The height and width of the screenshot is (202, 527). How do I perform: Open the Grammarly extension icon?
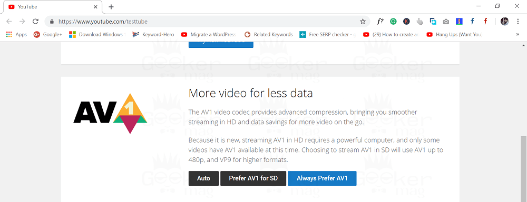click(x=393, y=22)
